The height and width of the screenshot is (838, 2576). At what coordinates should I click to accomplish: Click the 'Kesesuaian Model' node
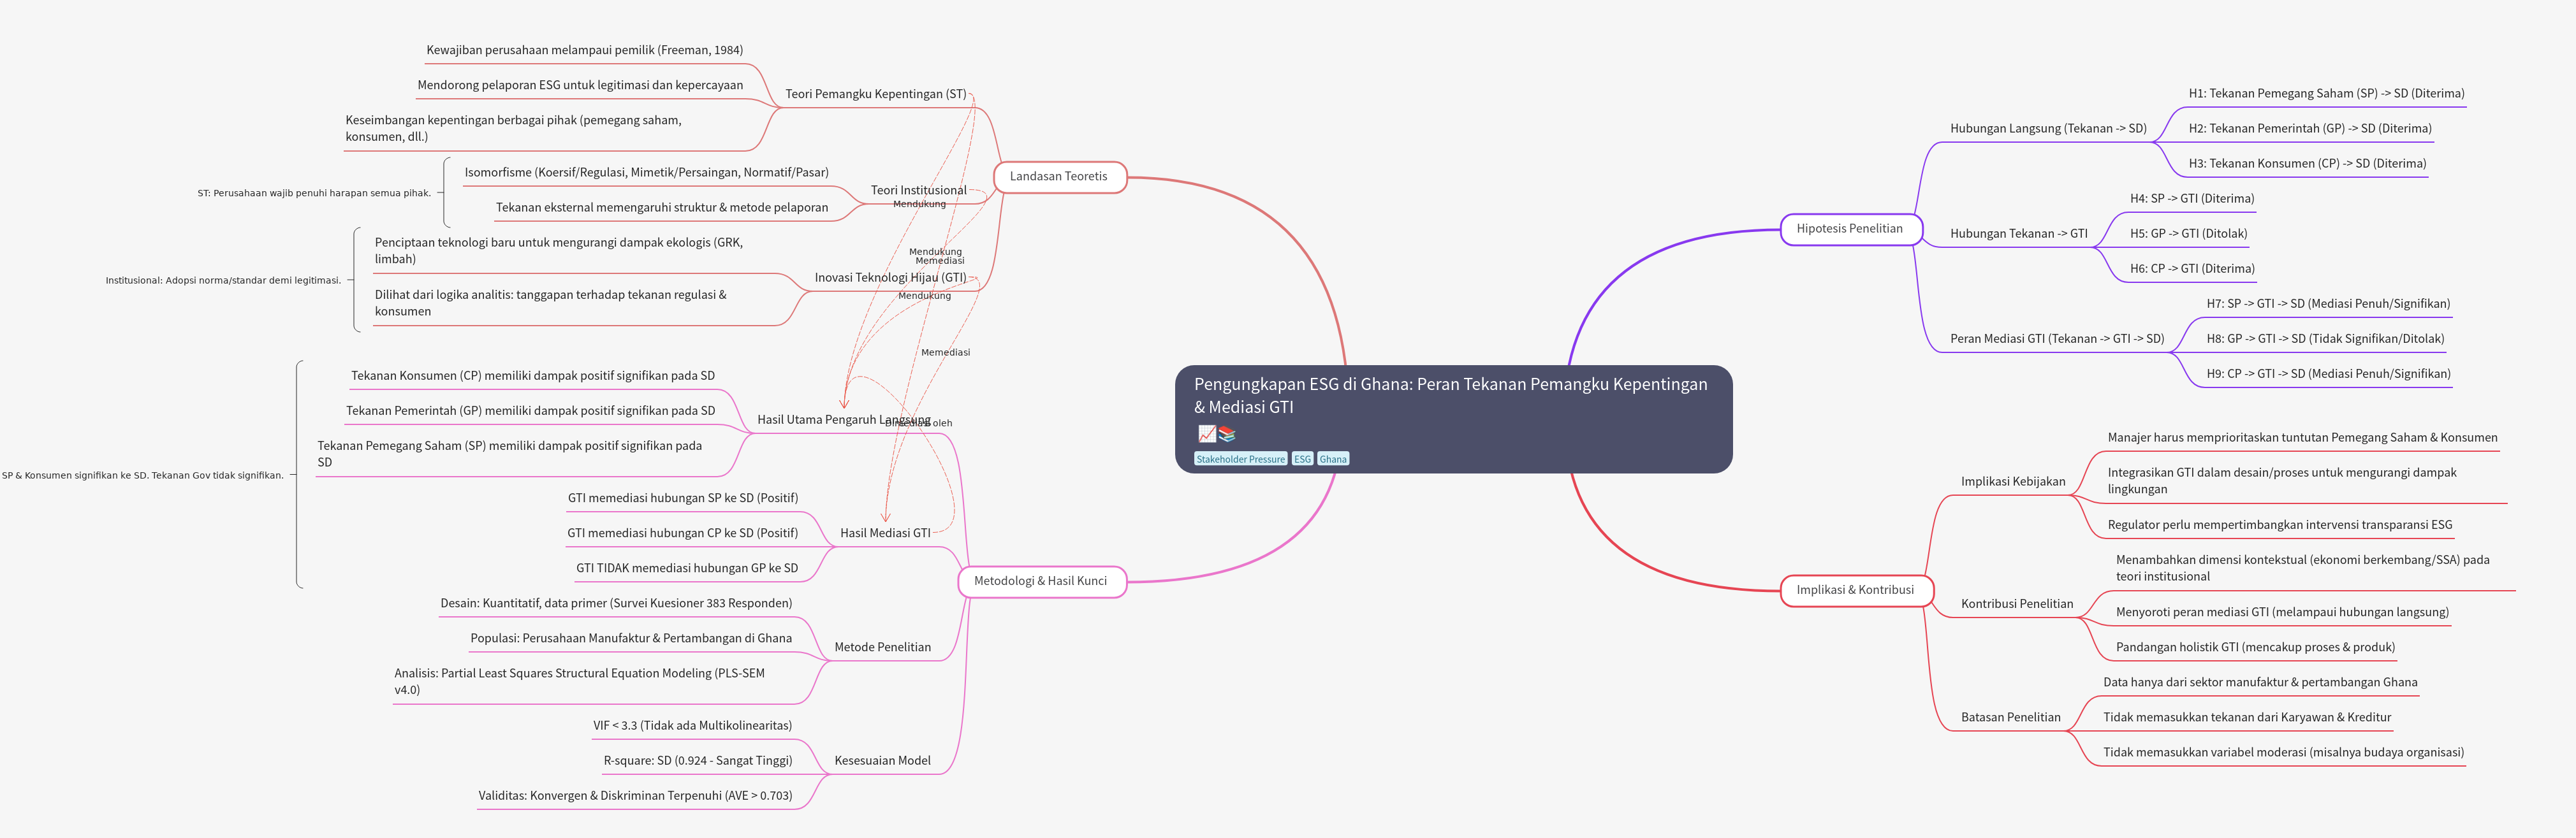click(882, 760)
